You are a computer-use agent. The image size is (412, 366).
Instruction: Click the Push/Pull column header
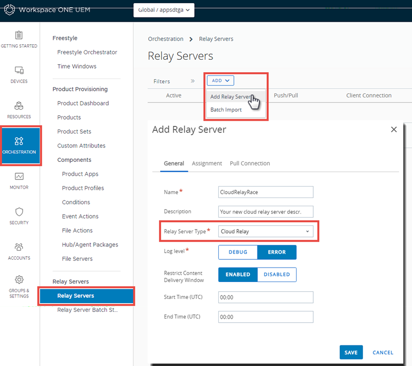(286, 95)
